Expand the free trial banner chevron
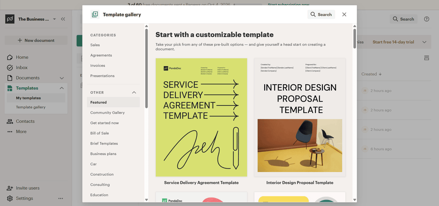Screen dimensions: 439x206 pos(424,42)
